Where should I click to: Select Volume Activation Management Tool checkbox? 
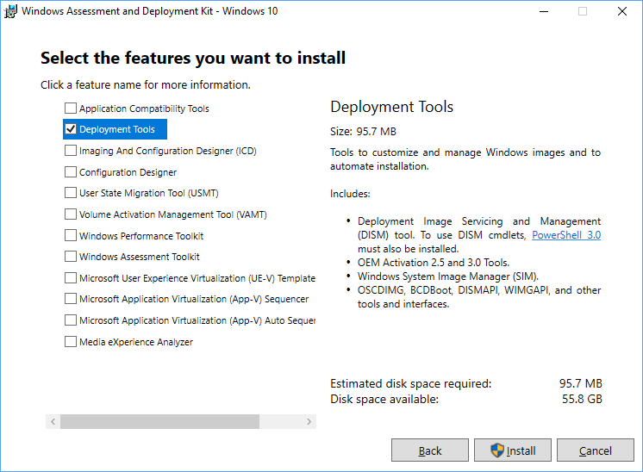[x=71, y=214]
